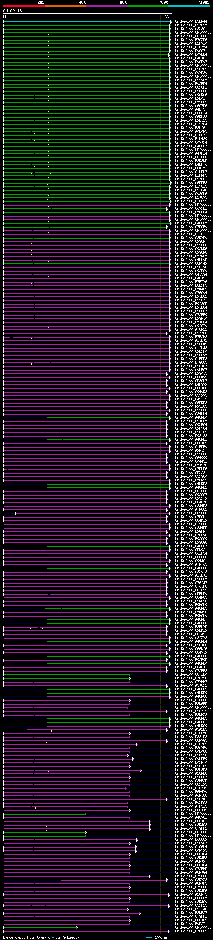Screen dimensions: 213x940
Task: Open UniRef100_B0VBD4 entry
Action: [x=191, y=54]
